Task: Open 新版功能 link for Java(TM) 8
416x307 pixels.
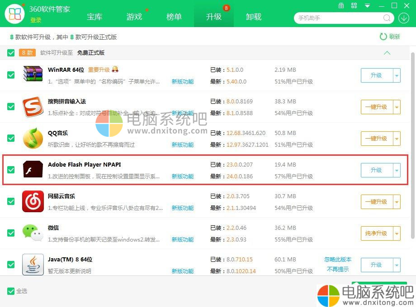Action: tap(183, 271)
